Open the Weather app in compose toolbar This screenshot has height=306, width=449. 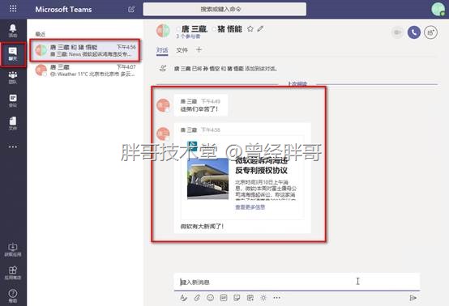pyautogui.click(x=263, y=298)
